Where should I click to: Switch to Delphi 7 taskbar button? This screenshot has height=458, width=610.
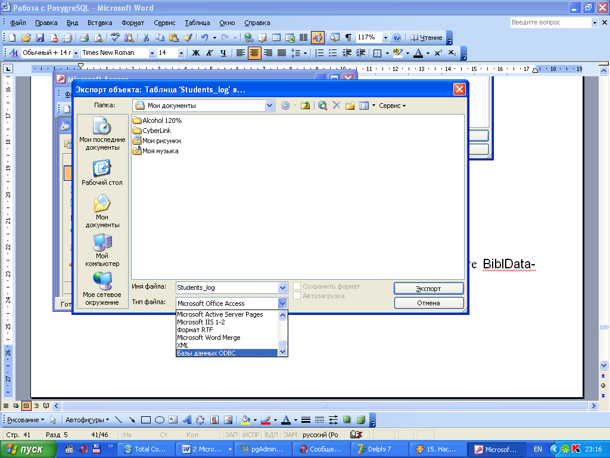pos(379,450)
